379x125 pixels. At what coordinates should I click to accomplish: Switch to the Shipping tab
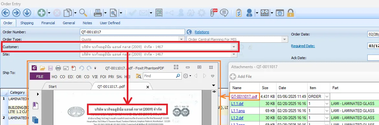coord(27,23)
